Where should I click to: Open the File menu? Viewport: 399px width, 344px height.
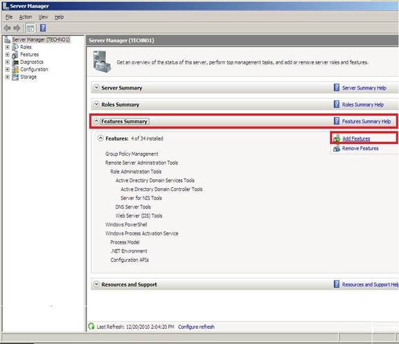coord(9,17)
